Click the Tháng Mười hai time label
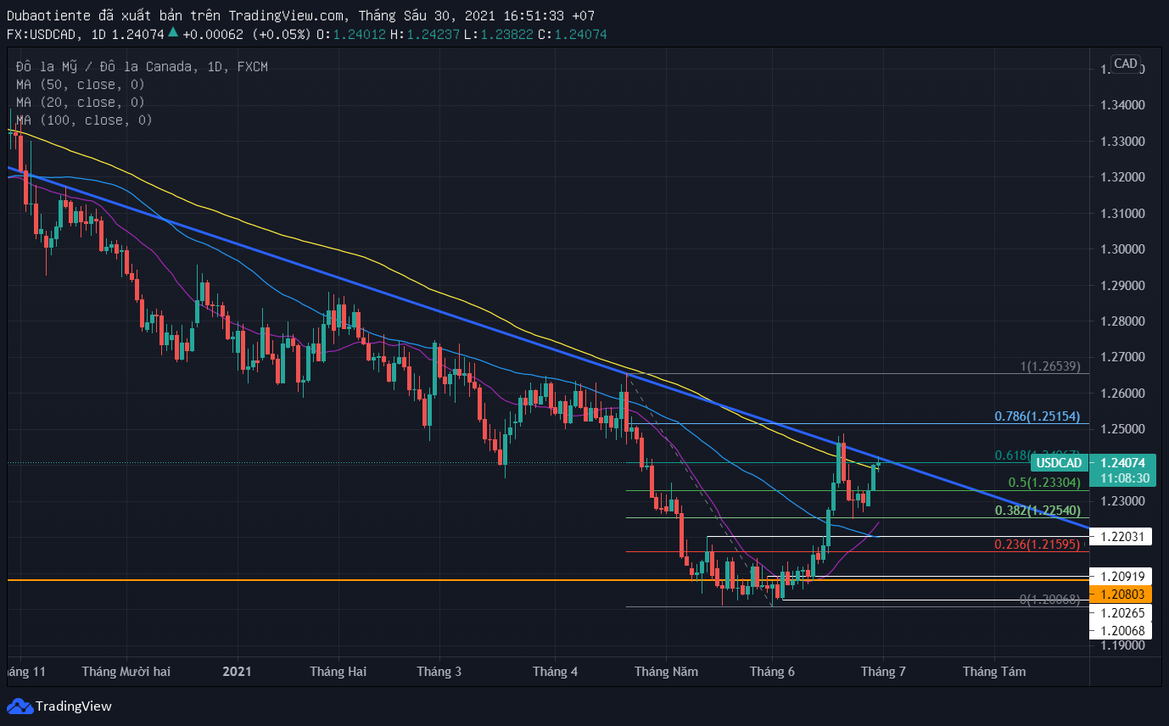Screen dimensions: 1169x726 click(x=126, y=672)
